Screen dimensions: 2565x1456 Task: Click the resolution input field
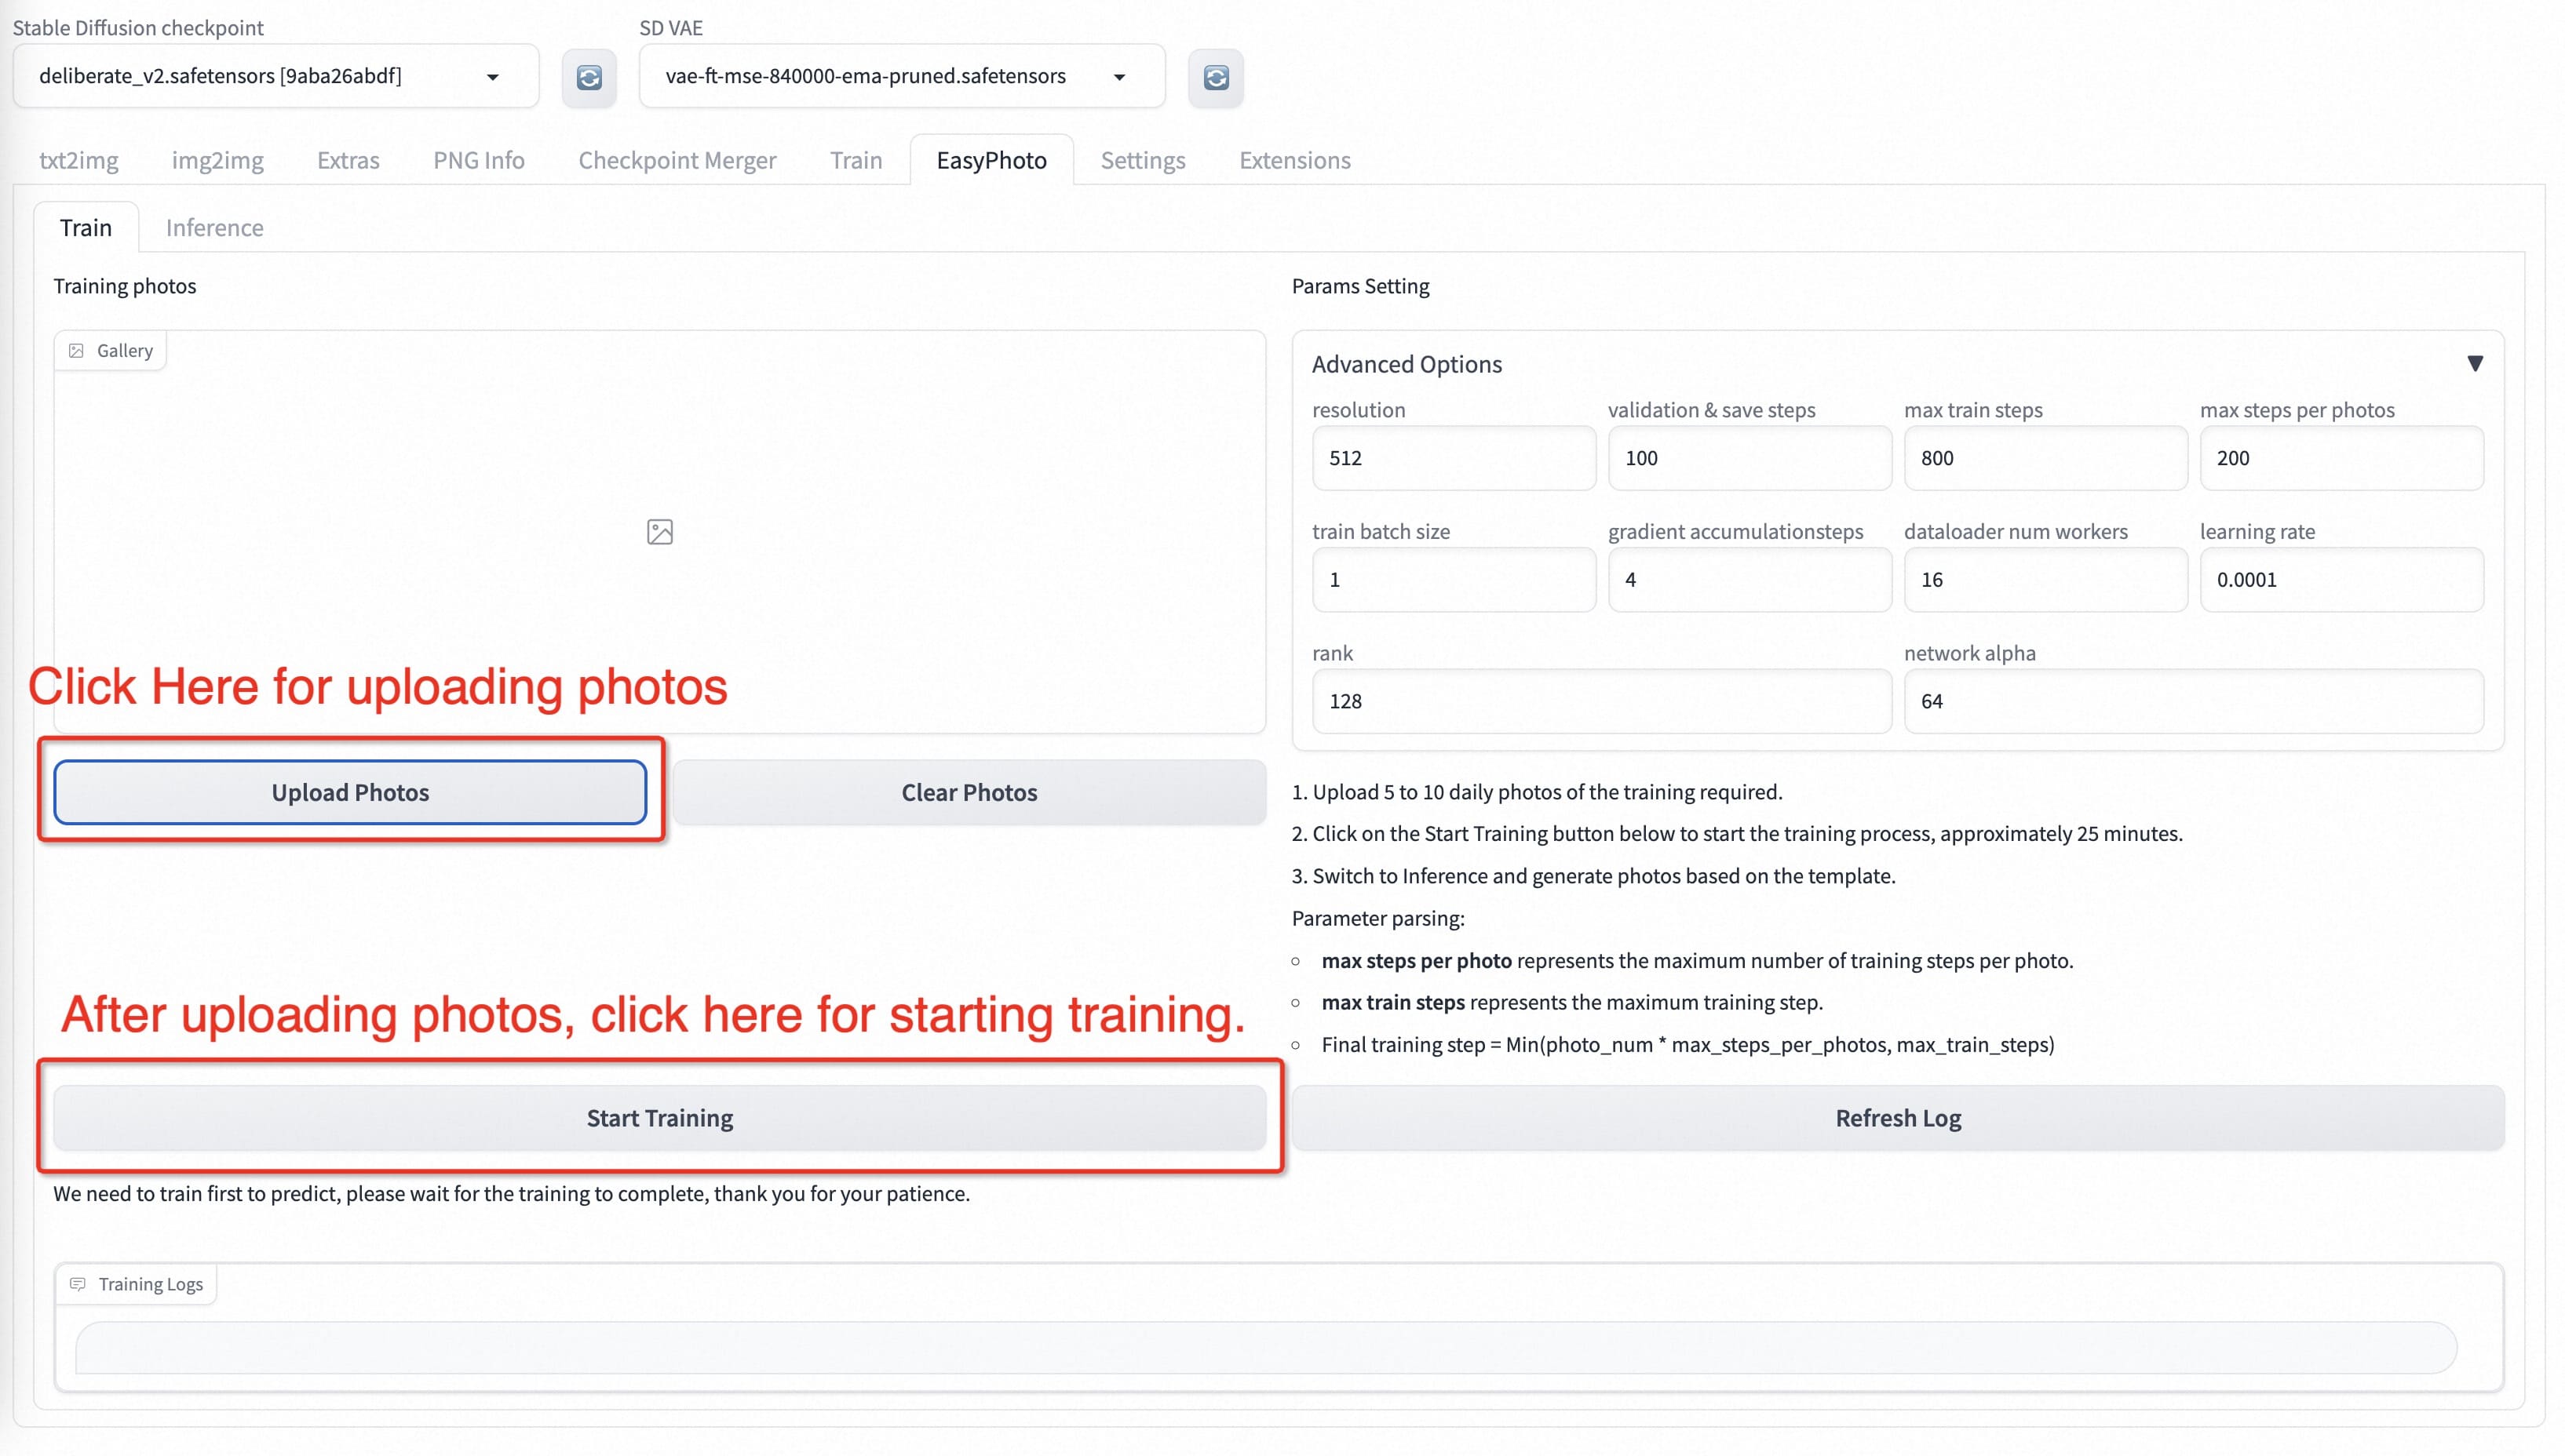click(1453, 458)
